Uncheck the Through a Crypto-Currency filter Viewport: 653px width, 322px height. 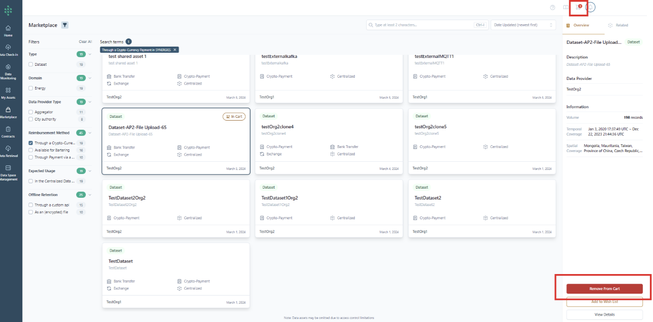31,143
